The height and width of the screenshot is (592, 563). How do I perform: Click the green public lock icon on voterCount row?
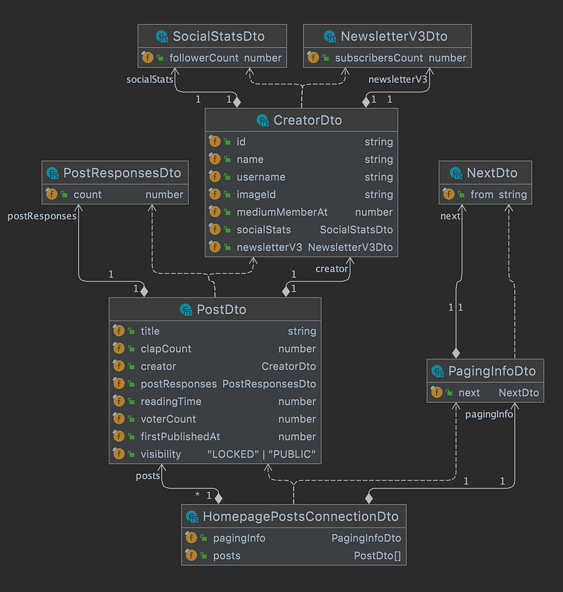point(132,419)
